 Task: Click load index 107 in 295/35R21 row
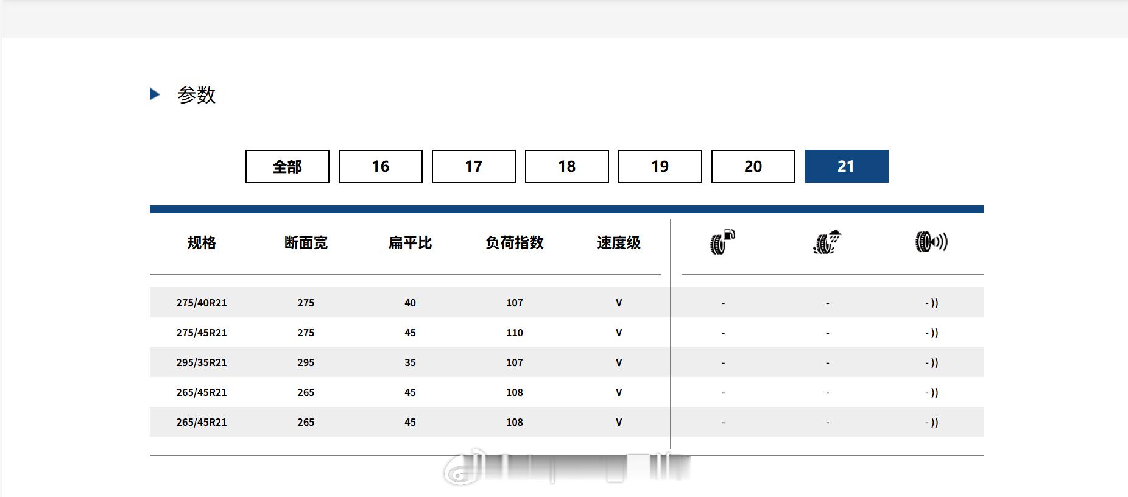tap(515, 362)
